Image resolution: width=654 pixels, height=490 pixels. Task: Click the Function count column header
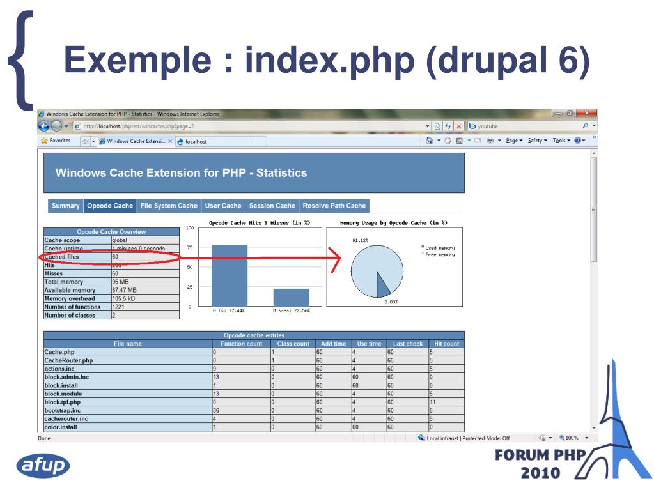(242, 344)
